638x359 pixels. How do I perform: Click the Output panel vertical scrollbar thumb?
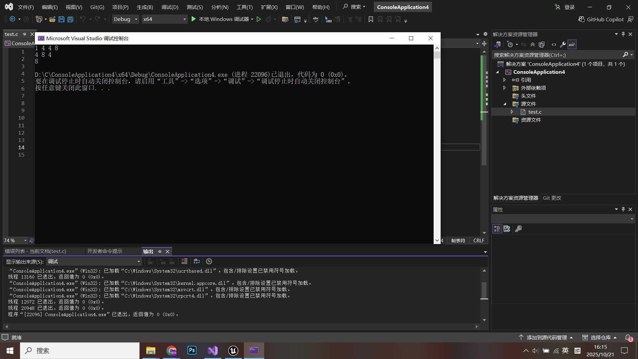(484, 290)
